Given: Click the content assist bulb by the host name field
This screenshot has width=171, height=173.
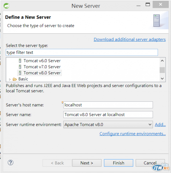Looking at the screenshot, I should 62,103.
